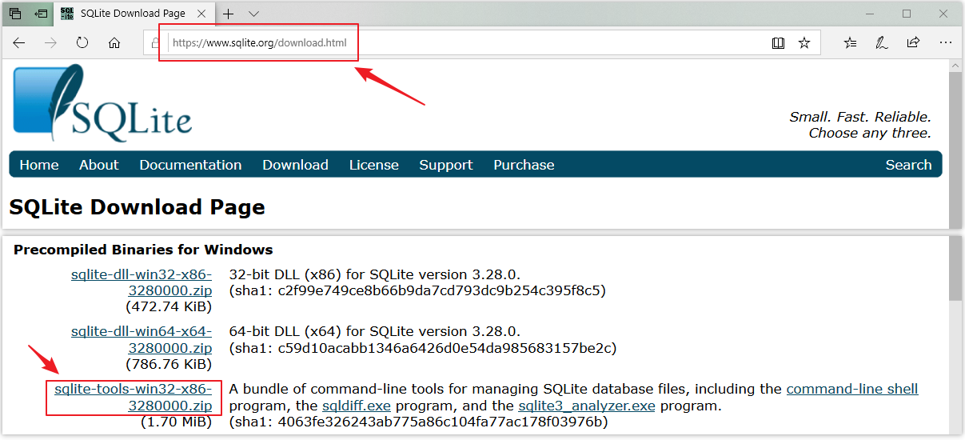Screen dimensions: 965x440
Task: Click the (786.76 KiB) file size text
Action: 169,364
